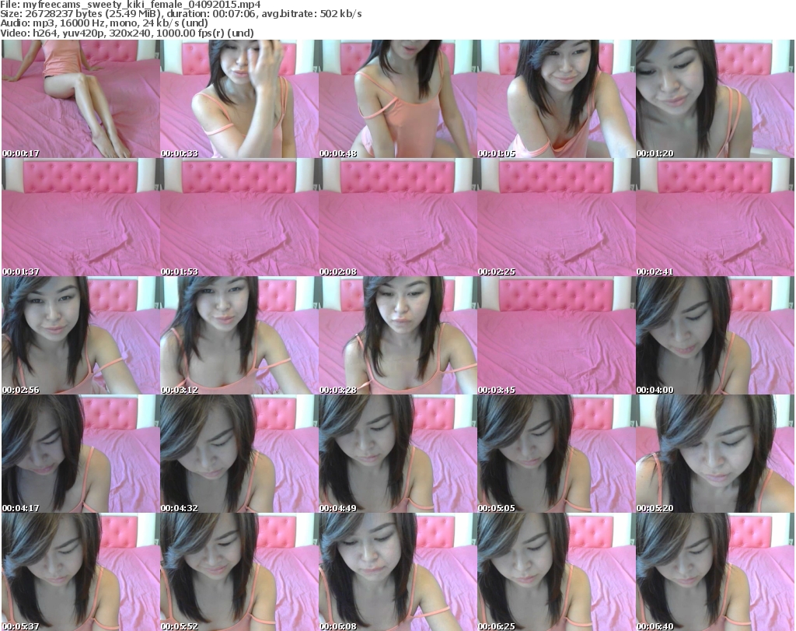Open the thumbnail stamped 00:01:53
The image size is (796, 631).
pos(239,217)
